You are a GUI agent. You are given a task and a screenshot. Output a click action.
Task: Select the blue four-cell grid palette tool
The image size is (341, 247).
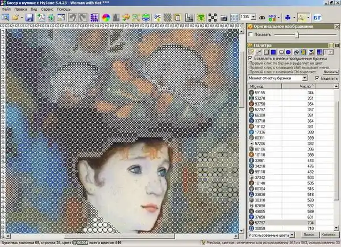[319, 52]
